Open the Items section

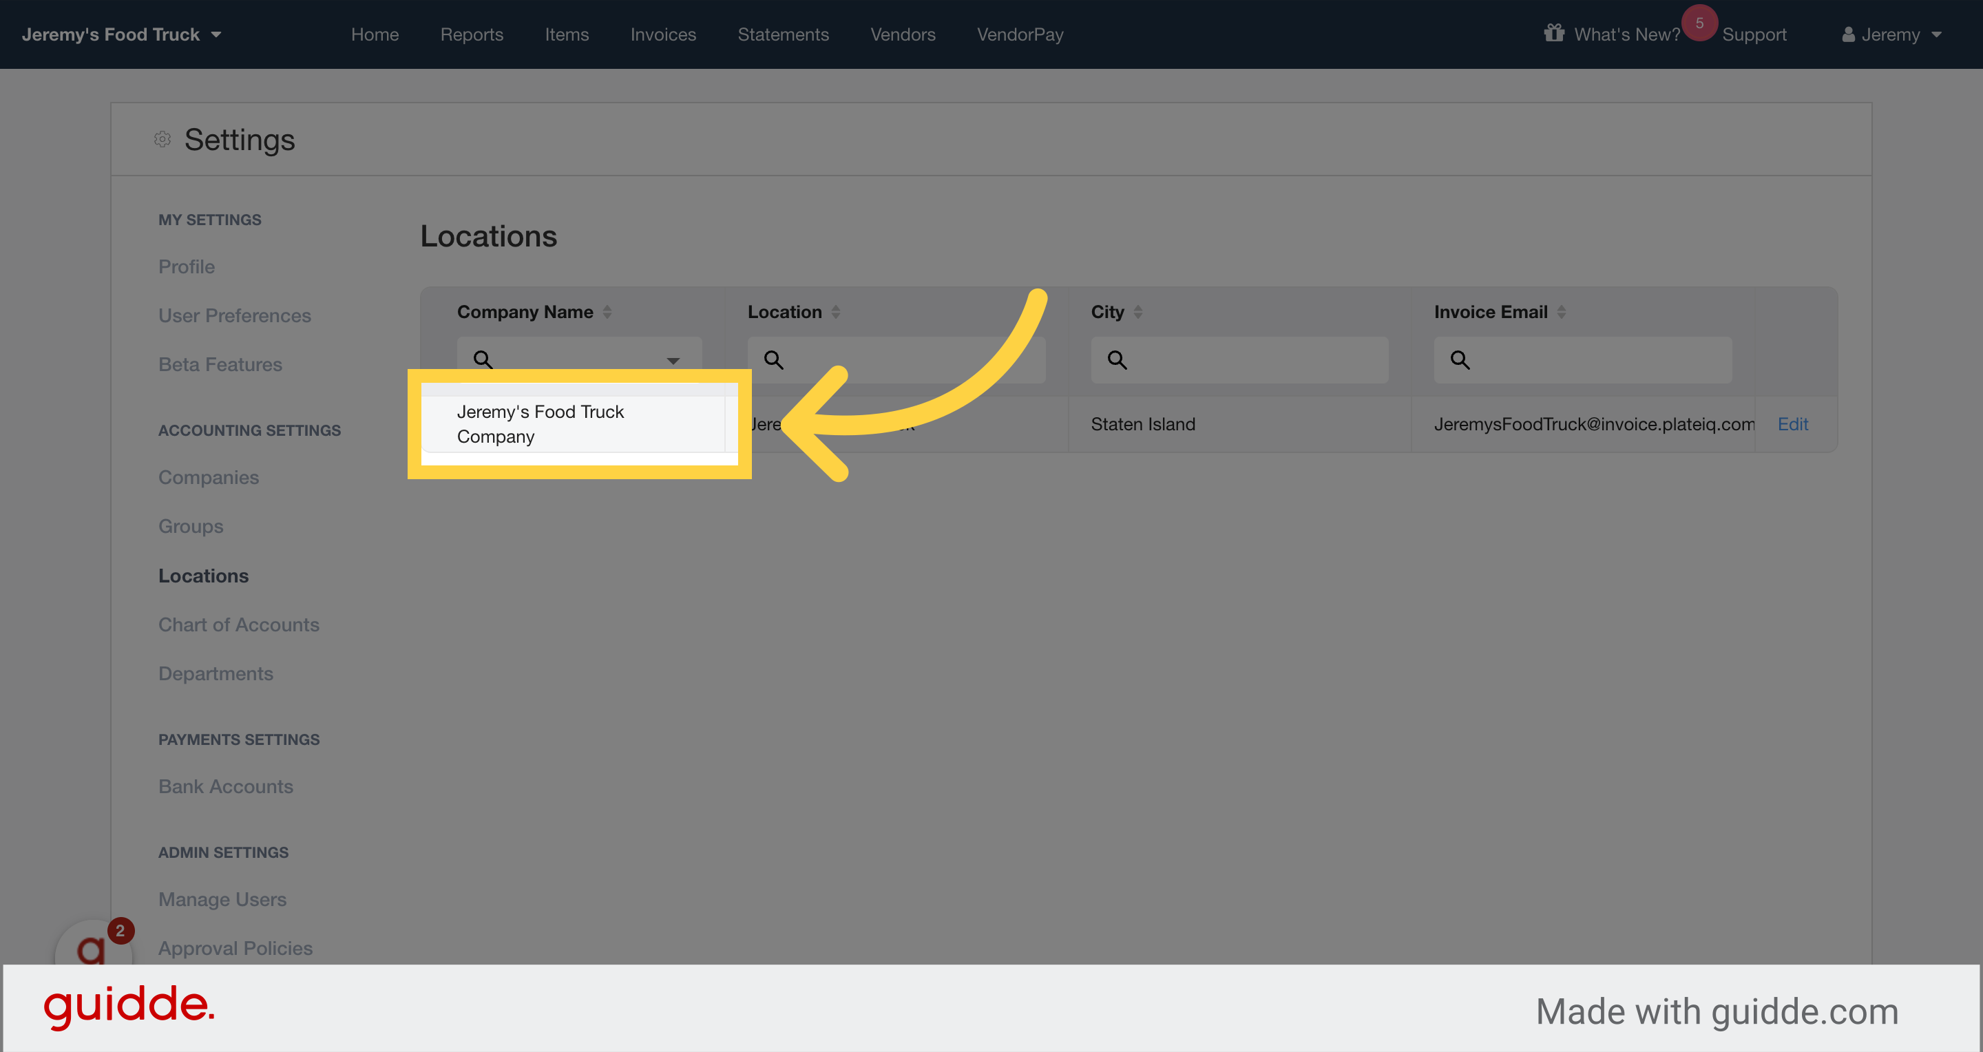567,34
